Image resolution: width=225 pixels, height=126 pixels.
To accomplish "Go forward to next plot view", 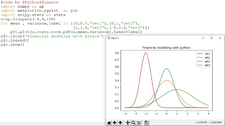I will (120, 123).
